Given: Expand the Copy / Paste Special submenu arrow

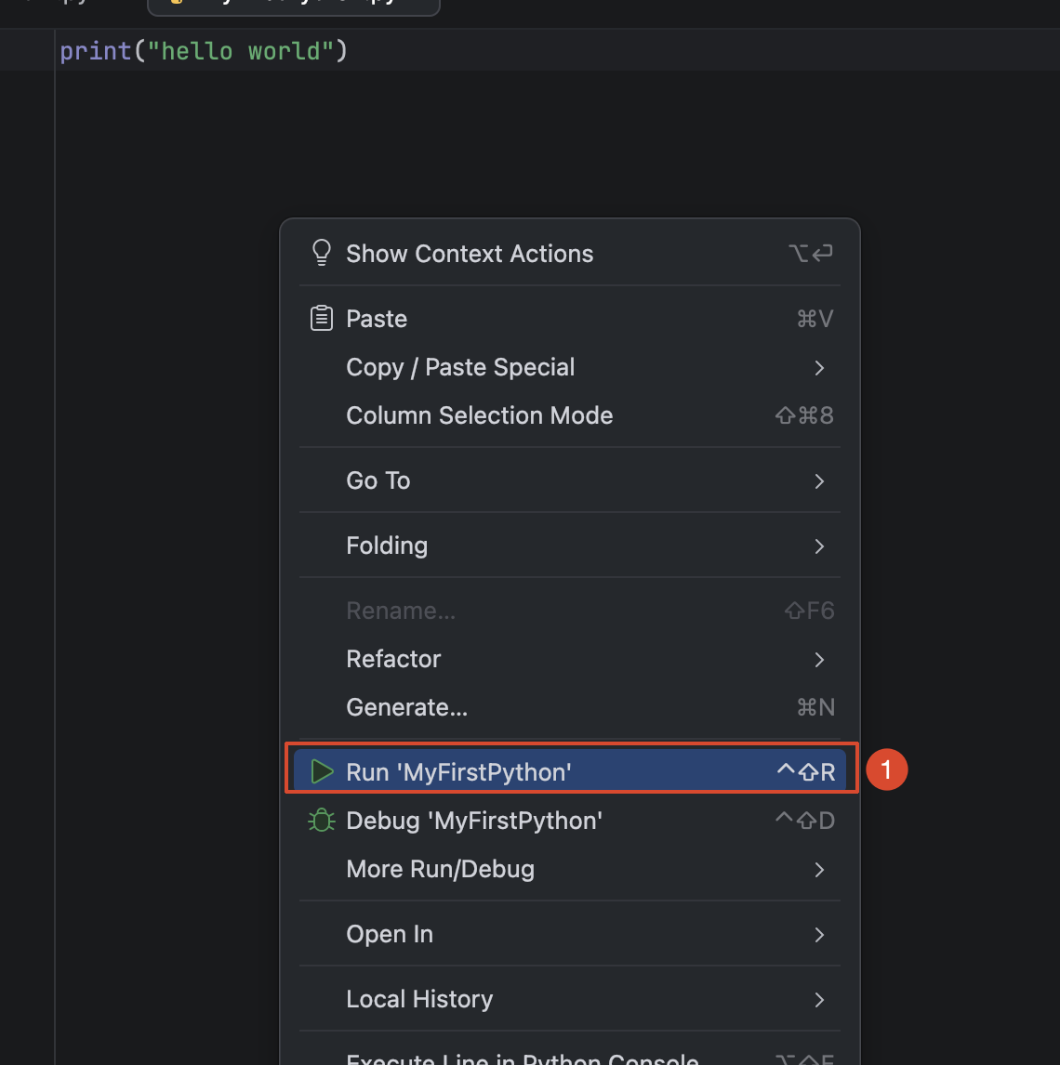Looking at the screenshot, I should tap(819, 368).
